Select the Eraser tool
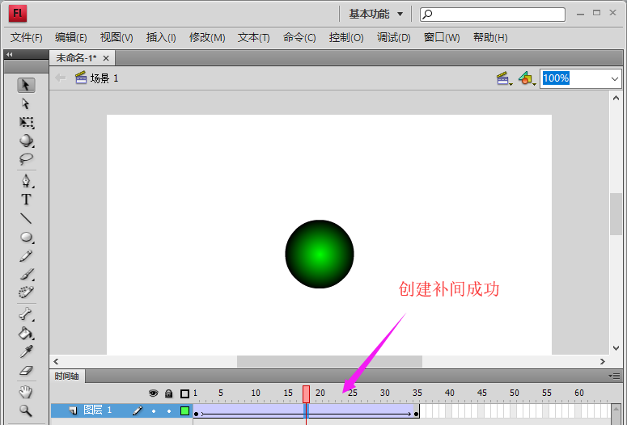Screen dimensions: 627x425 (26, 370)
